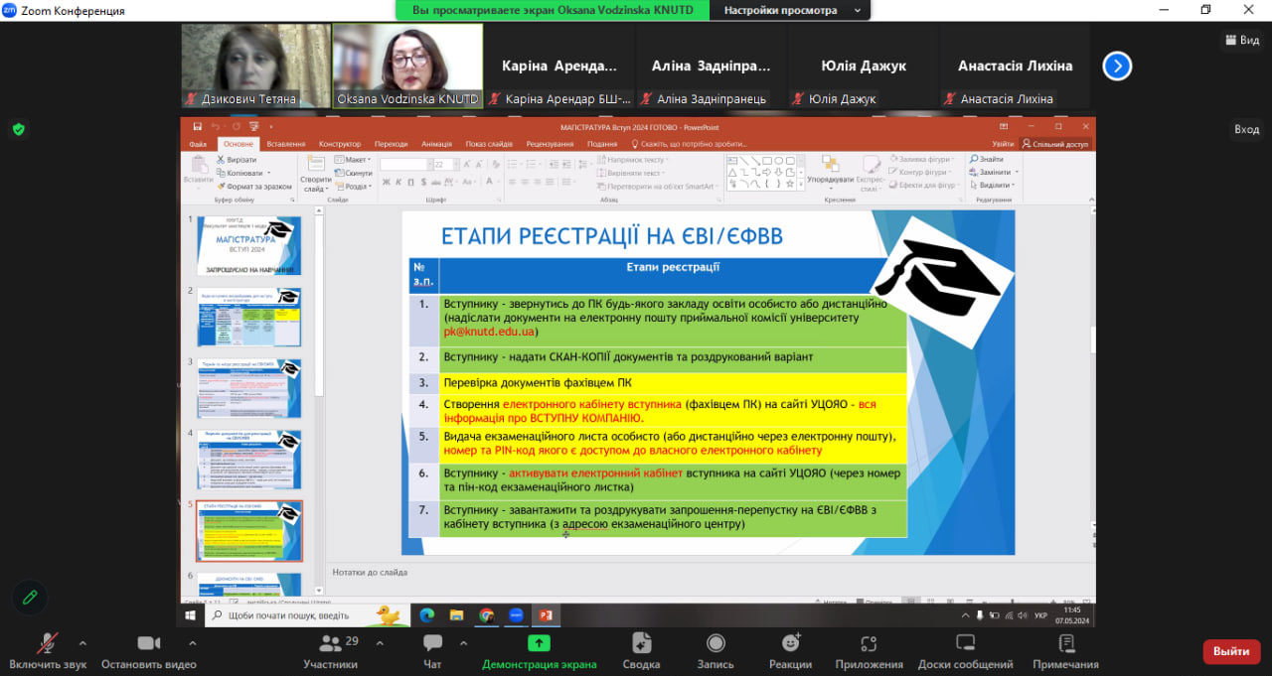Image resolution: width=1272 pixels, height=676 pixels.
Task: Open Експрес-стилі quick styles gallery
Action: 870,173
